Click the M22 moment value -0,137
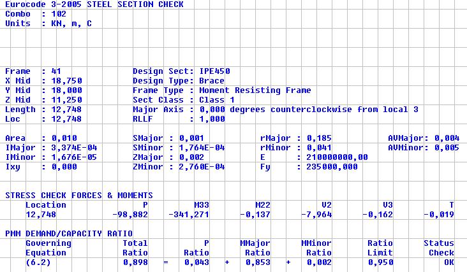This screenshot has width=467, height=272. click(x=255, y=215)
